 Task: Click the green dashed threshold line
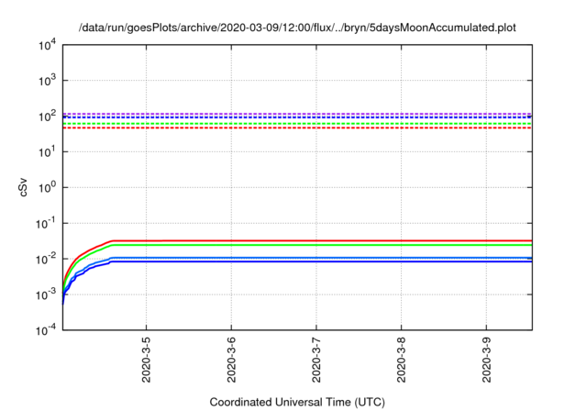point(297,124)
